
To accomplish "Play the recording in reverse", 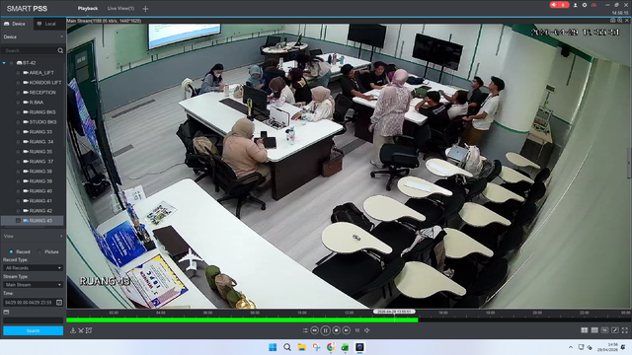I will (315, 330).
